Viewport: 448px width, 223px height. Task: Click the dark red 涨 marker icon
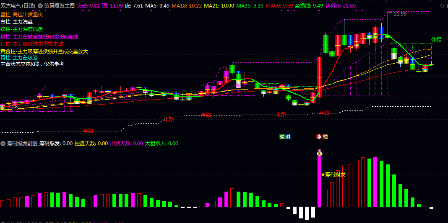pyautogui.click(x=319, y=137)
